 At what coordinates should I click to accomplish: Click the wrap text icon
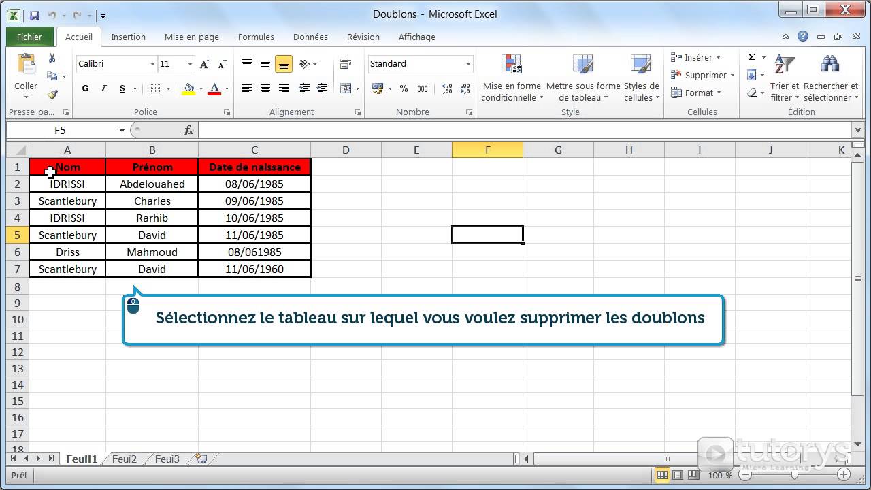click(345, 64)
